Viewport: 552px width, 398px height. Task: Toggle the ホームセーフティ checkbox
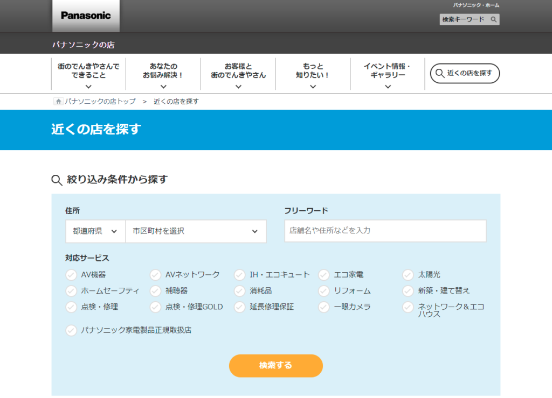click(71, 291)
